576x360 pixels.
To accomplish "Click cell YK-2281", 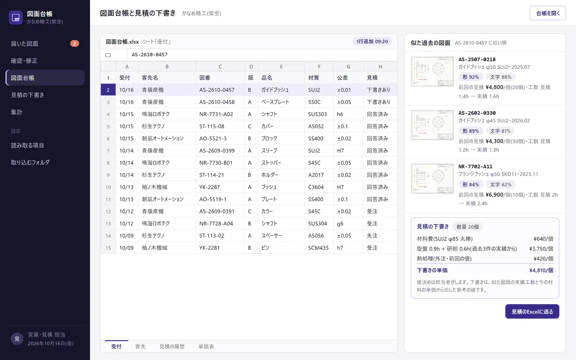I will (220, 248).
